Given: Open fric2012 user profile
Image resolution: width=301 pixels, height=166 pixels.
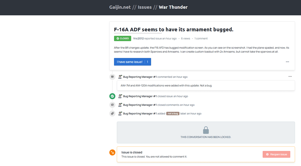Looking at the screenshot, I should 138,39.
